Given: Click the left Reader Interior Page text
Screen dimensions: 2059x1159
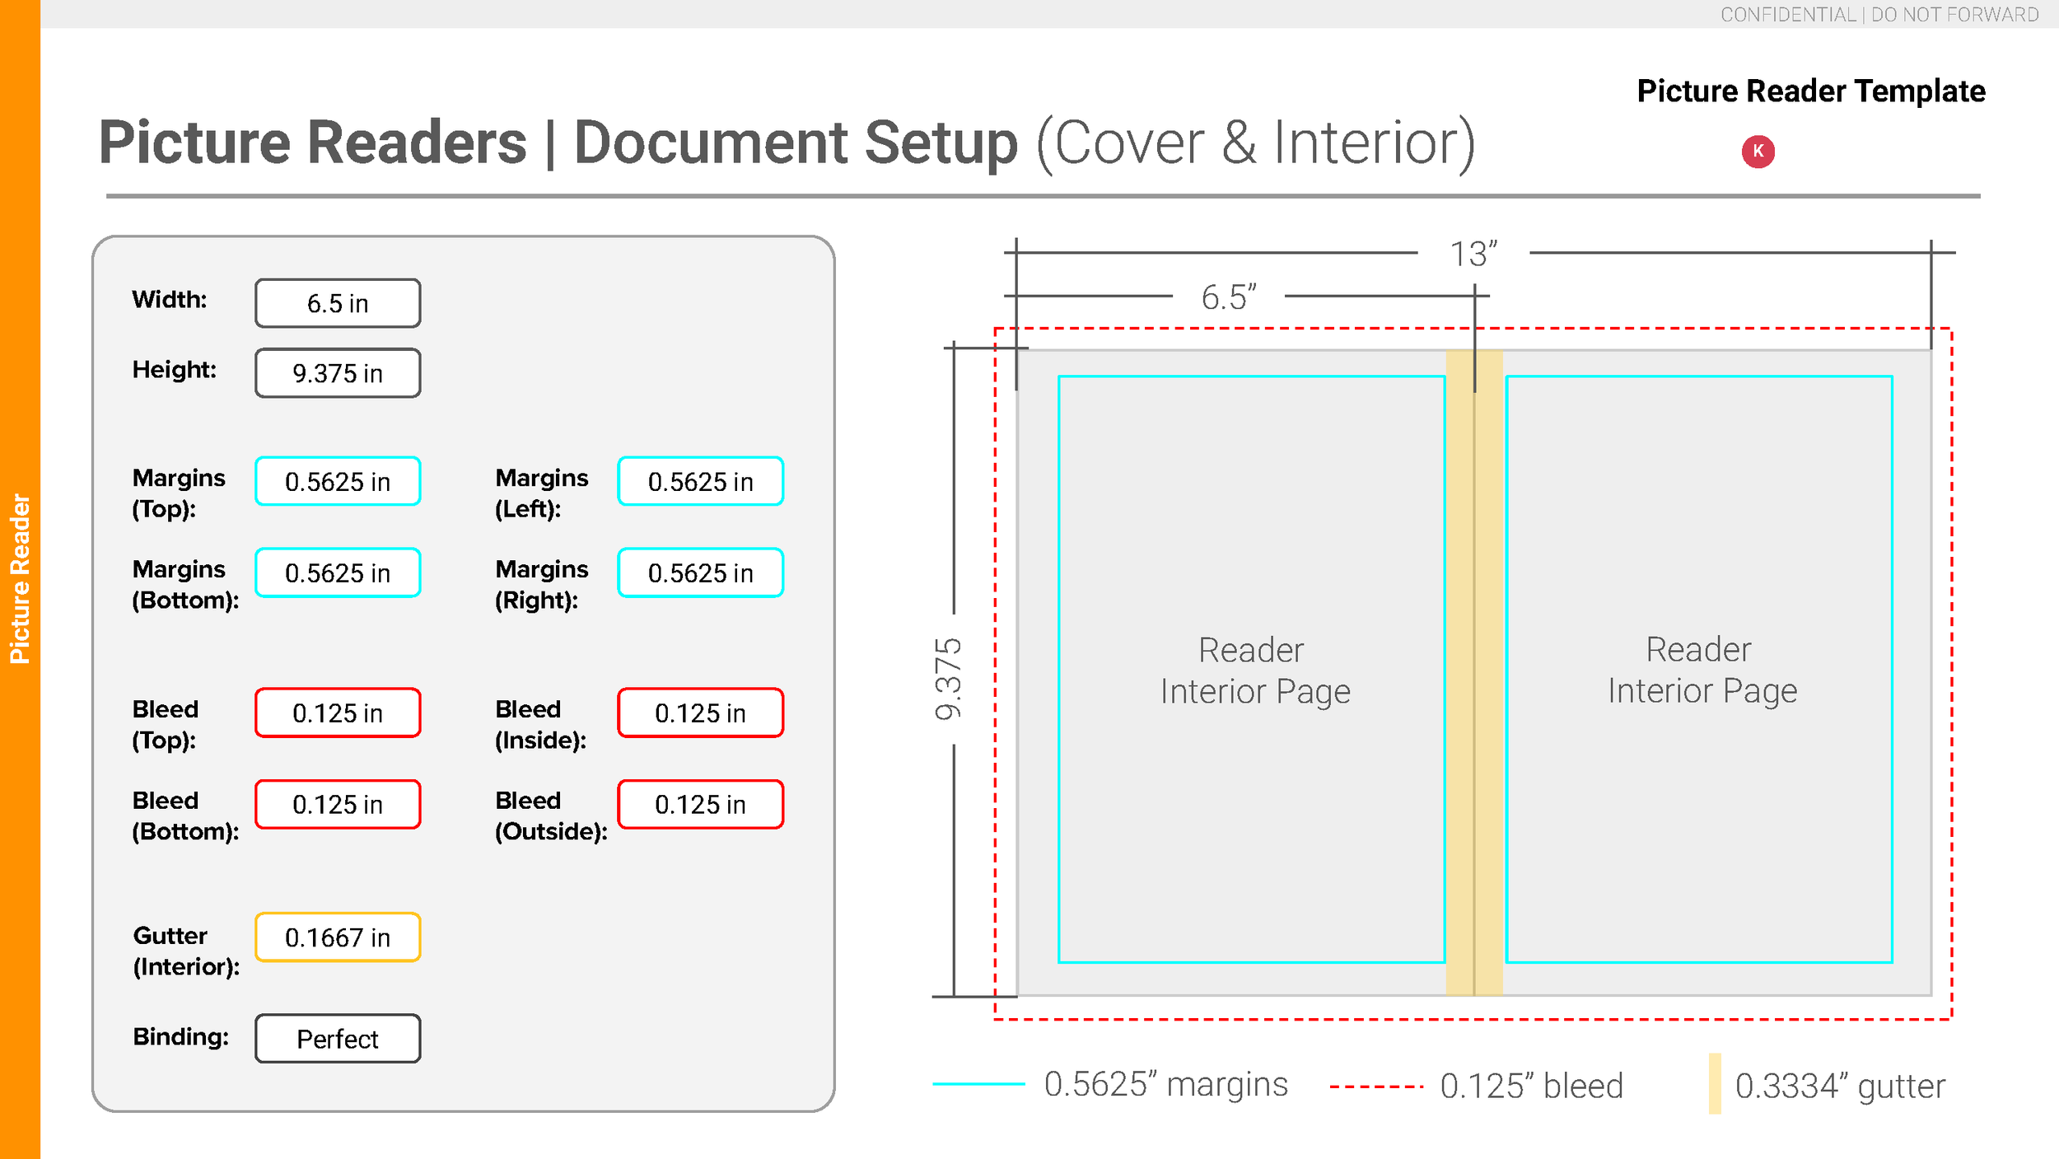Looking at the screenshot, I should click(1254, 671).
